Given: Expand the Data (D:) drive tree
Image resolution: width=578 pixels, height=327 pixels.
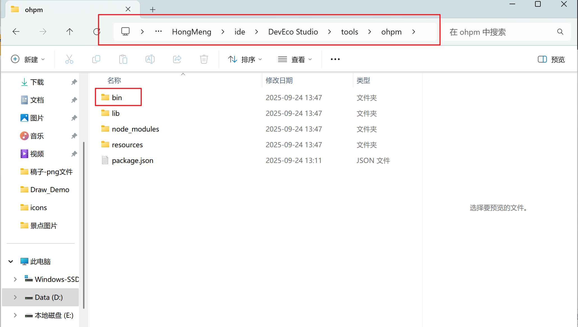Looking at the screenshot, I should click(x=15, y=297).
